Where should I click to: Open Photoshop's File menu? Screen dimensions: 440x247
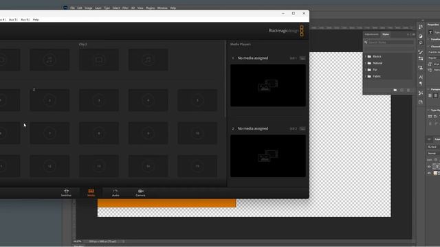click(x=72, y=8)
